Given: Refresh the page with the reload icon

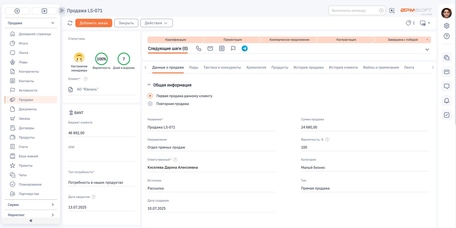Looking at the screenshot, I should (70, 23).
